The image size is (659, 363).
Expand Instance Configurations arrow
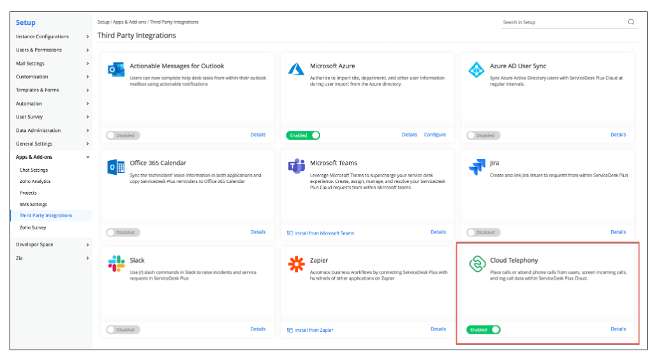pos(87,36)
